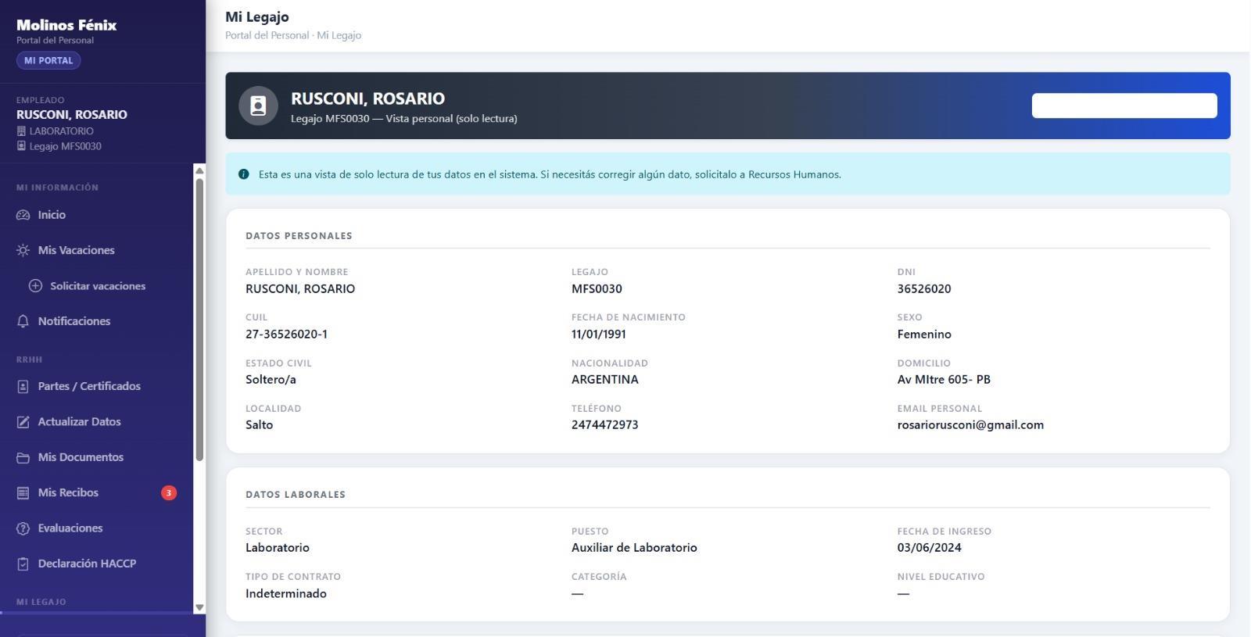
Task: Select the Tipo de Contrato value Indeterminado
Action: click(286, 594)
